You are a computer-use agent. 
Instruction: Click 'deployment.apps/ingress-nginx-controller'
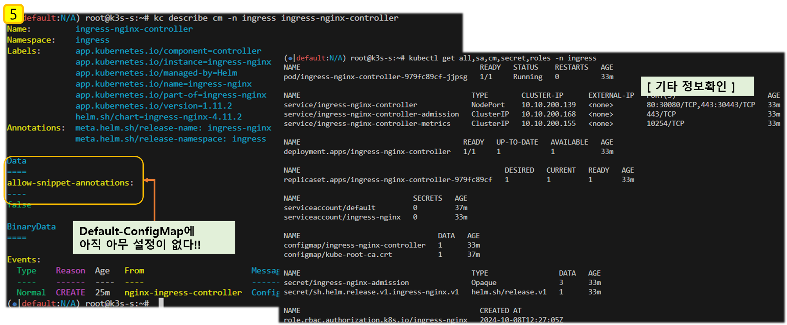(367, 152)
